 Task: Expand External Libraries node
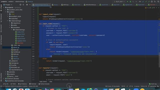[x=4, y=78]
